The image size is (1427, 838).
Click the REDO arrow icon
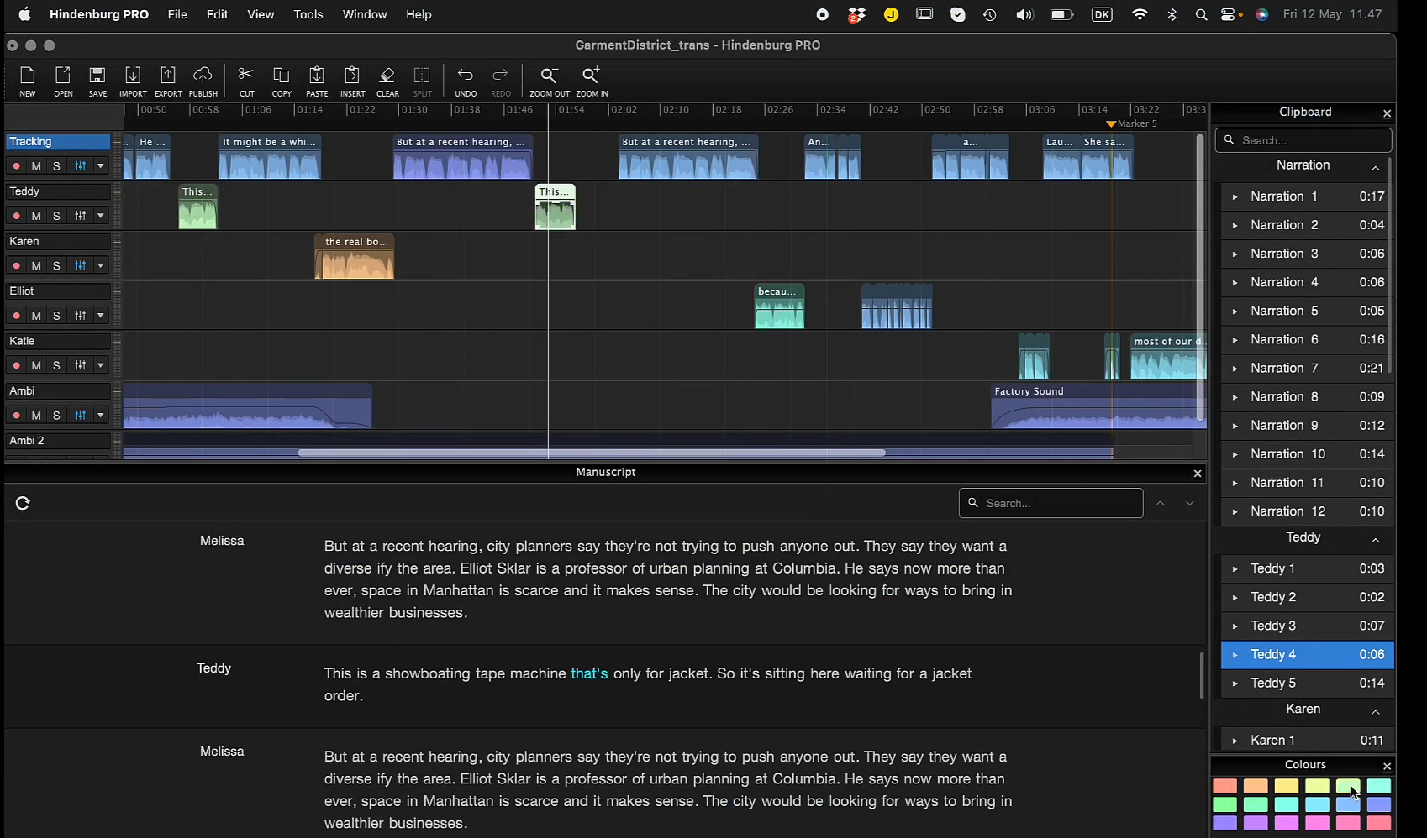501,81
